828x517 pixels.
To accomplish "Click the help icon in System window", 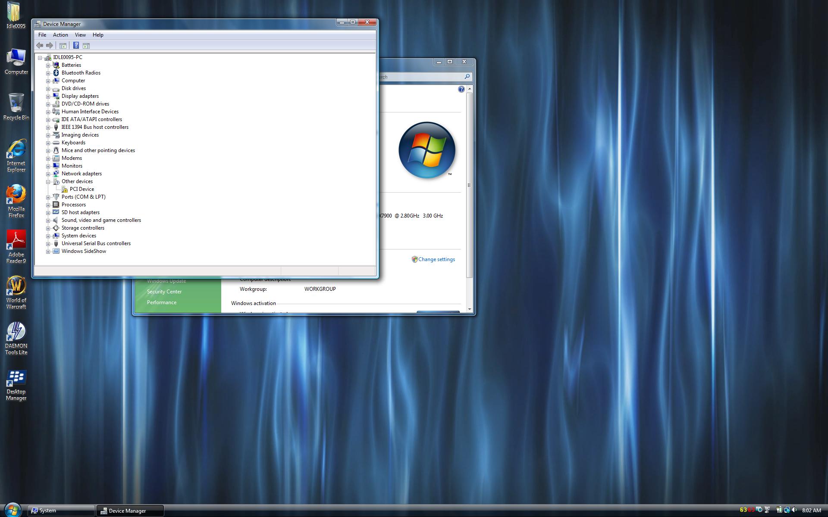I will click(461, 89).
